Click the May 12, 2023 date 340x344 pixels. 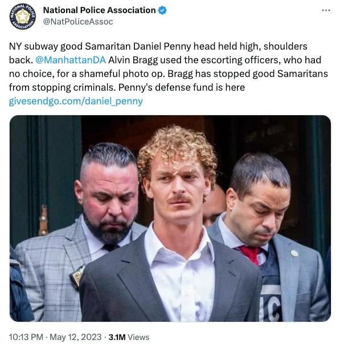76,337
